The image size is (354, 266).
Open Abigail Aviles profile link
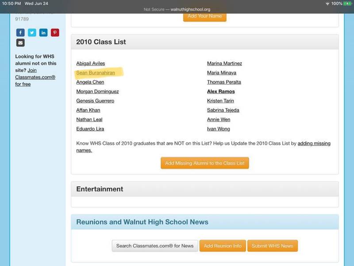point(91,63)
